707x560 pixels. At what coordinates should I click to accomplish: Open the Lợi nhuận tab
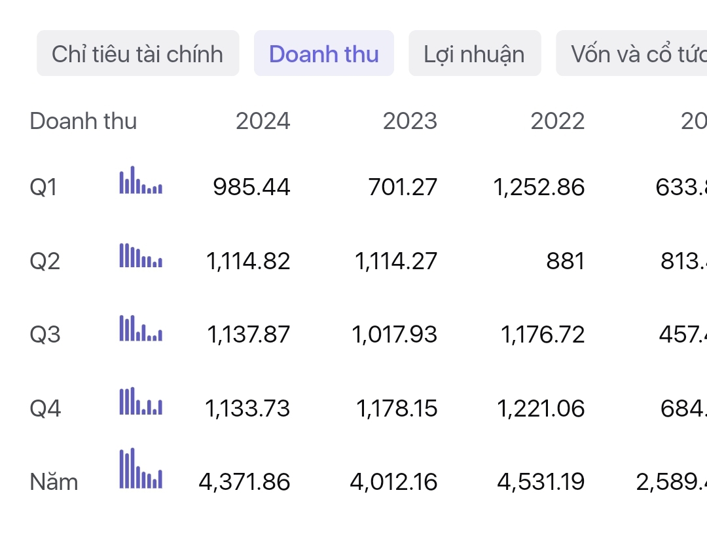click(475, 54)
